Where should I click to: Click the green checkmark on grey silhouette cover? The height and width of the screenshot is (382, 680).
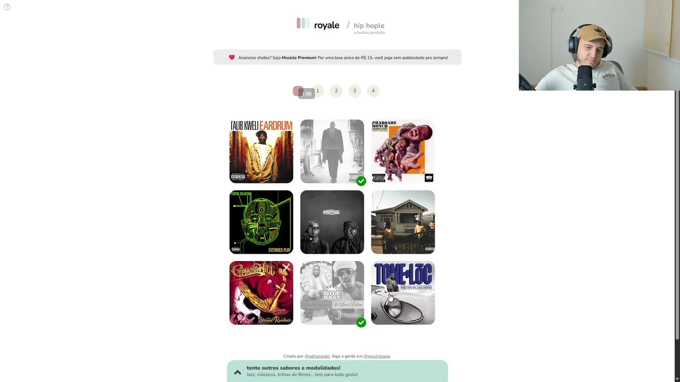[361, 181]
